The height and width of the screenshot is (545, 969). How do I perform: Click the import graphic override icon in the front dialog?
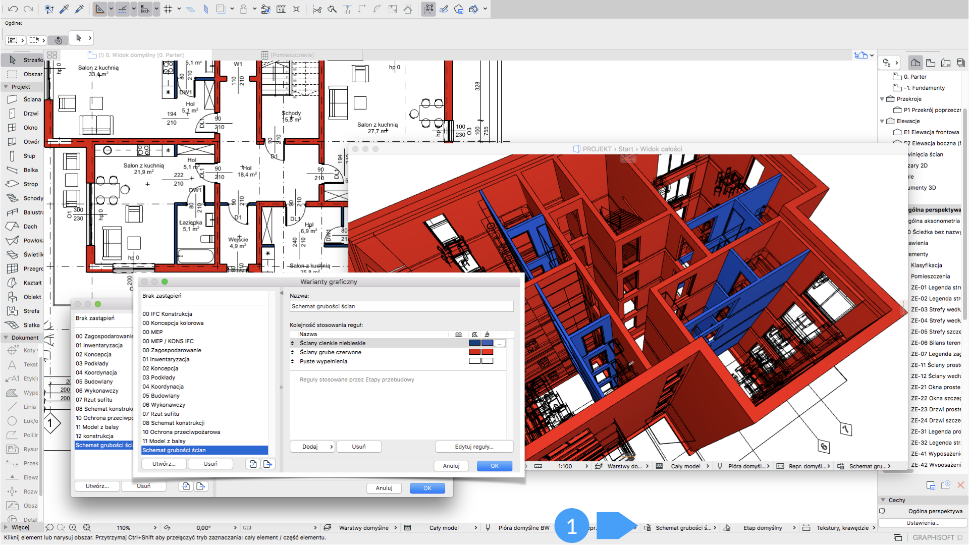coord(253,464)
